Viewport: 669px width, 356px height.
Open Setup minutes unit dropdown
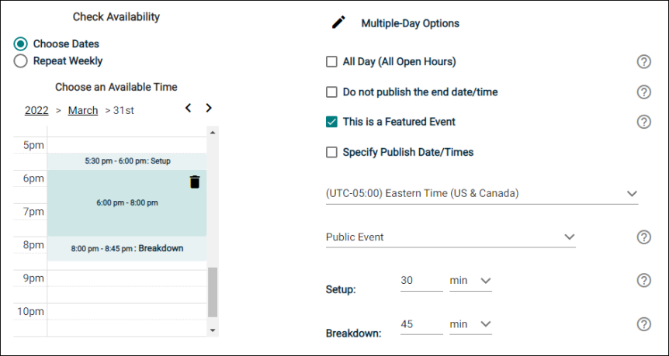[470, 280]
